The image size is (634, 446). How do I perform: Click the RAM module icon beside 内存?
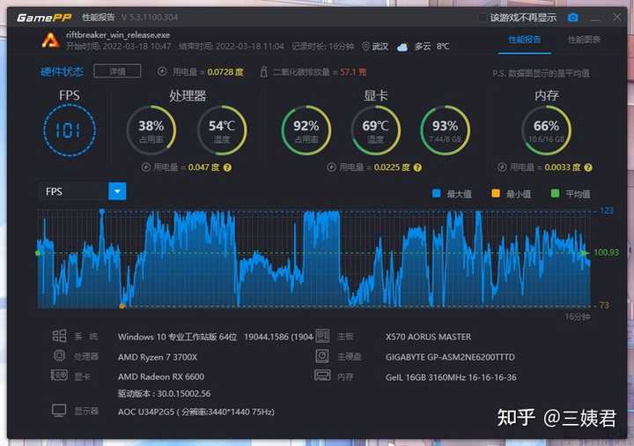coord(322,375)
